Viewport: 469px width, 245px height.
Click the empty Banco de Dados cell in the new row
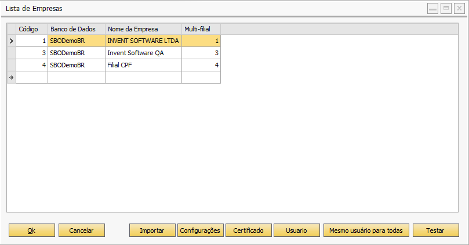pos(77,77)
